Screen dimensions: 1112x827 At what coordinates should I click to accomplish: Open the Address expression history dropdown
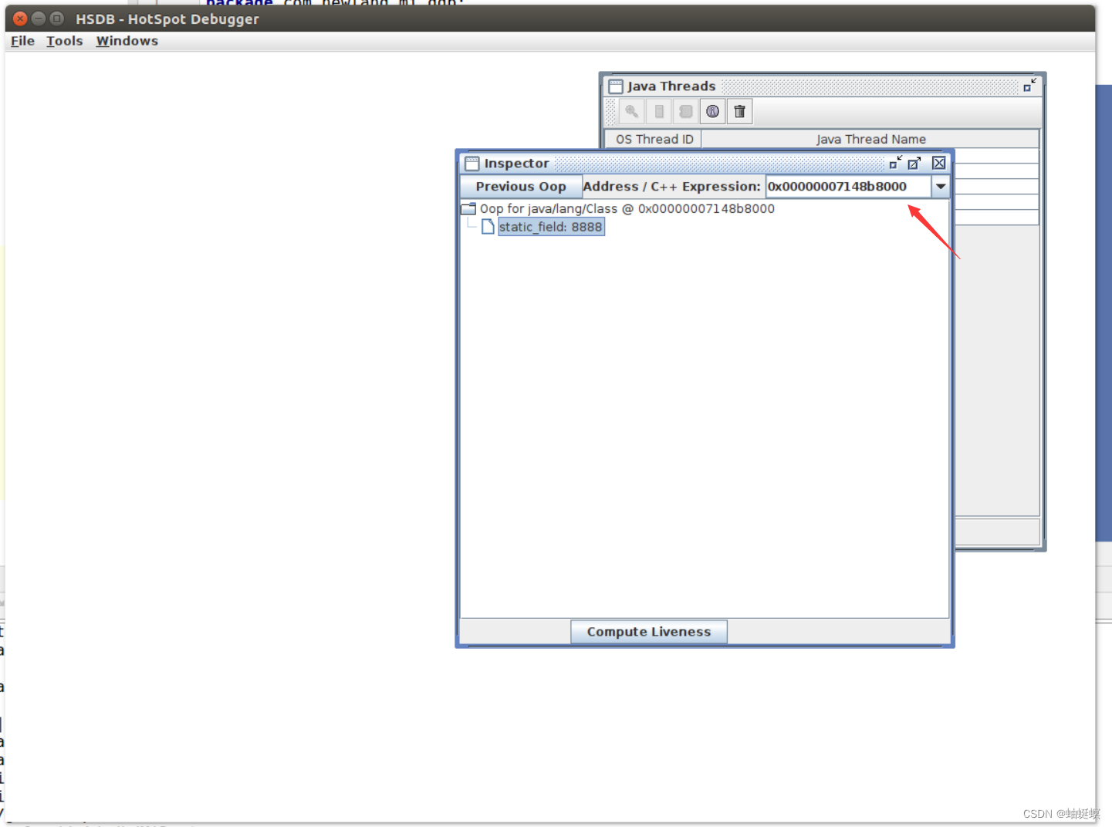coord(941,186)
